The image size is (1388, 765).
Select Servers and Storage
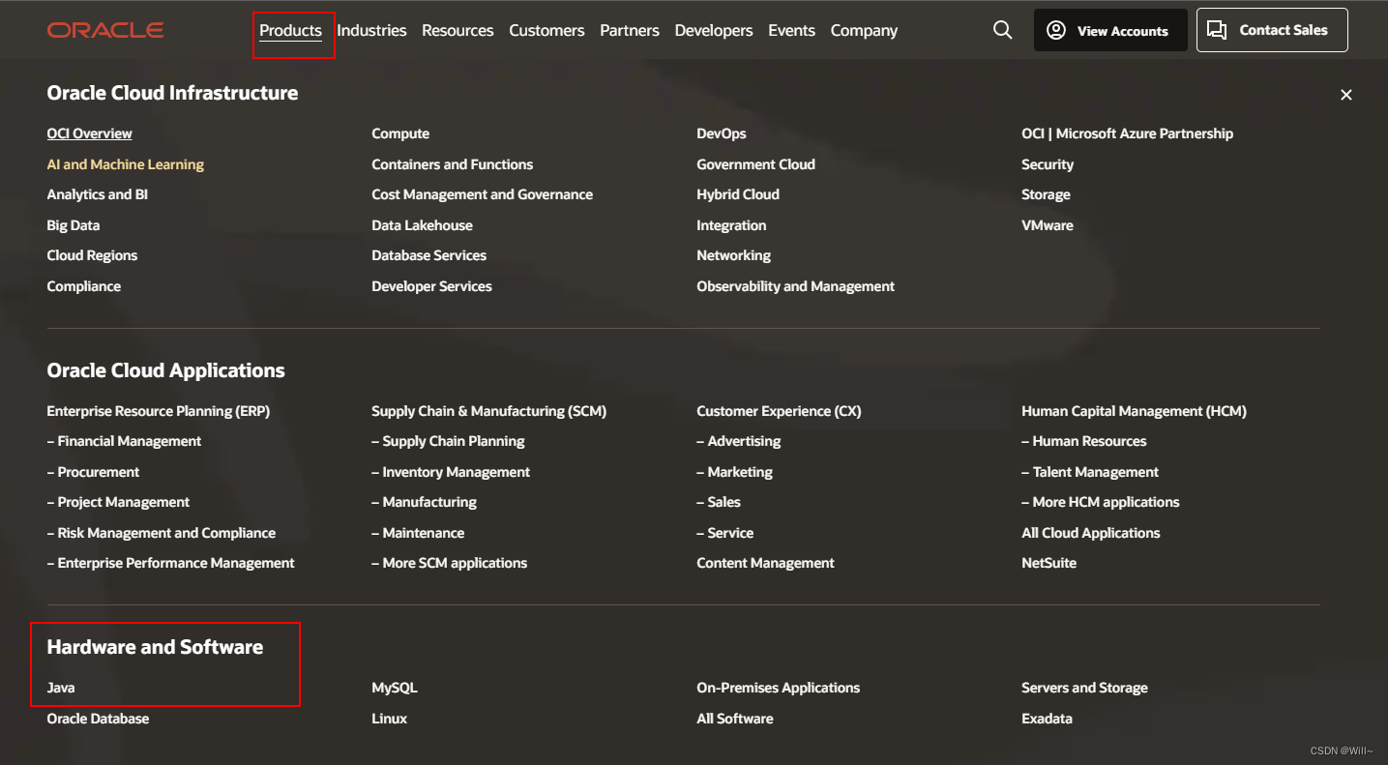coord(1085,688)
